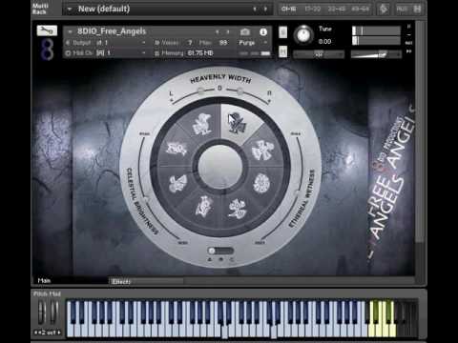Click the PV icon in instrument header
The image size is (458, 343).
coord(409,51)
